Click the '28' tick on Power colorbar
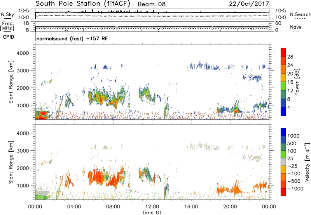 290,57
